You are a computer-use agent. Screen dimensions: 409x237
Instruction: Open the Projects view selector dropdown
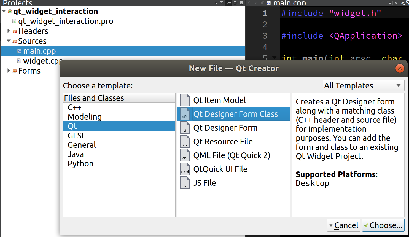pos(216,3)
